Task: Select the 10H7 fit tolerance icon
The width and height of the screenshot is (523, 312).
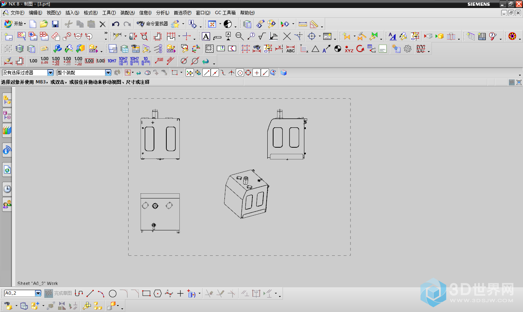Action: click(x=112, y=61)
